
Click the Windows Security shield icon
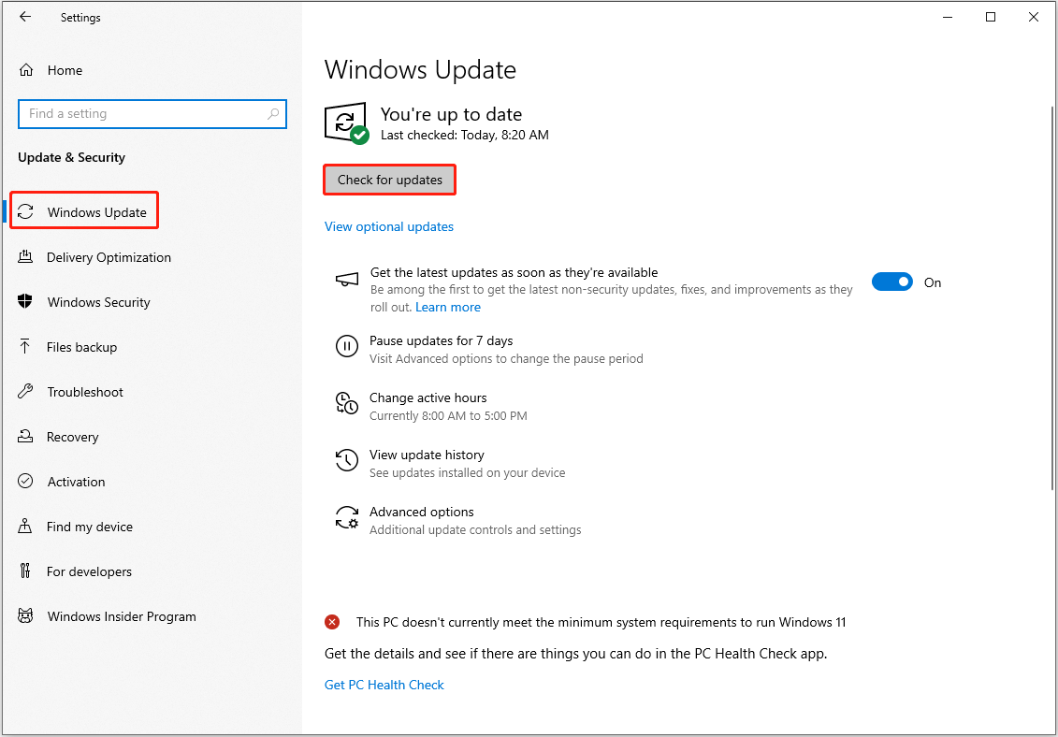[25, 302]
